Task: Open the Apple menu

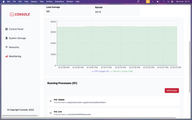Action: tap(4, 1)
